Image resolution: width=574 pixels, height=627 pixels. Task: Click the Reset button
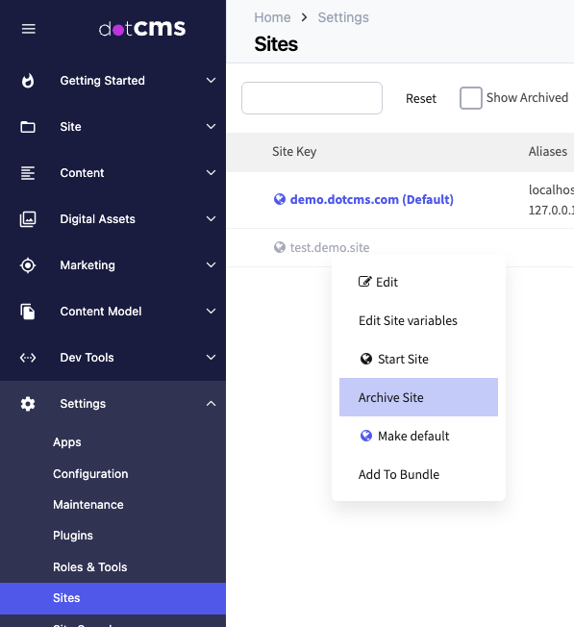420,98
